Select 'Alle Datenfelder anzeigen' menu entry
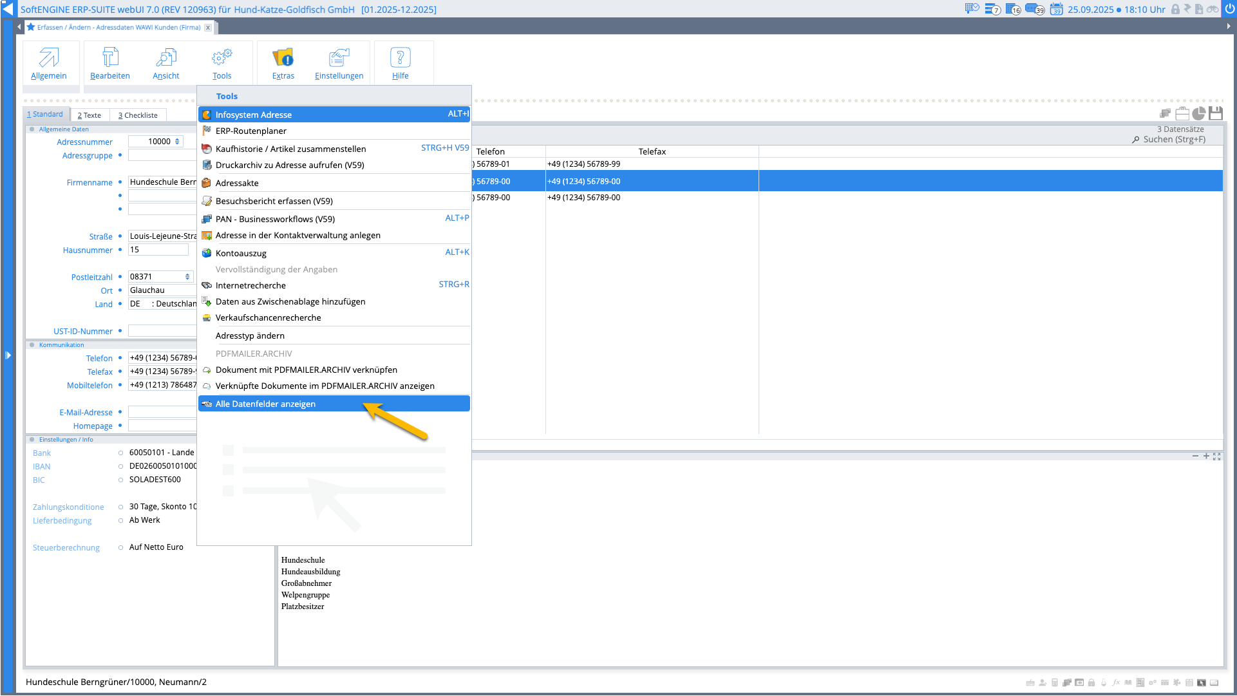This screenshot has height=696, width=1237. pos(265,404)
